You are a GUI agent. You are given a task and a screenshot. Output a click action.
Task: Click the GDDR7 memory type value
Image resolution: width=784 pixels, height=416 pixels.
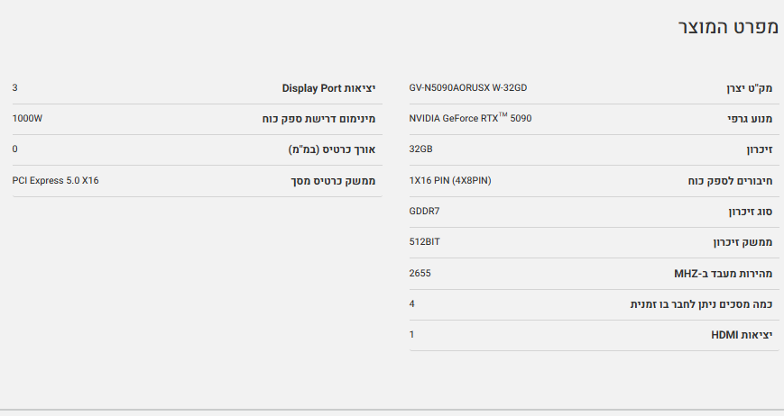point(424,211)
